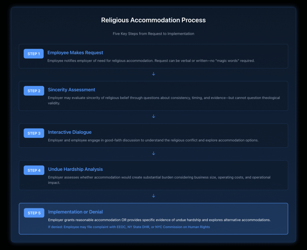Click the If denied complaint filing text
Viewport: 307px width, 250px height.
pyautogui.click(x=129, y=227)
